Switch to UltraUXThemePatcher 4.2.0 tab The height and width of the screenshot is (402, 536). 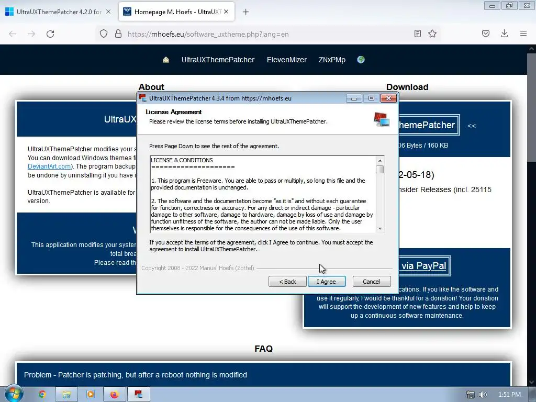pos(58,12)
